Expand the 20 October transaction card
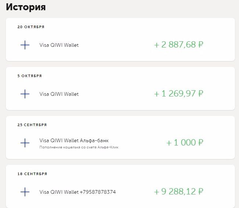This screenshot has height=208, width=239. [120, 39]
